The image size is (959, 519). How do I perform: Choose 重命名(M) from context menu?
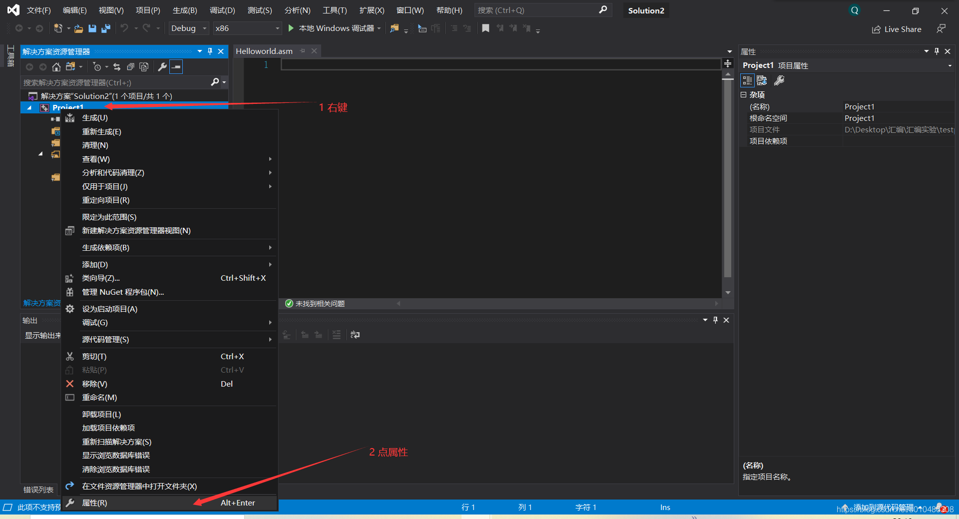(169, 398)
